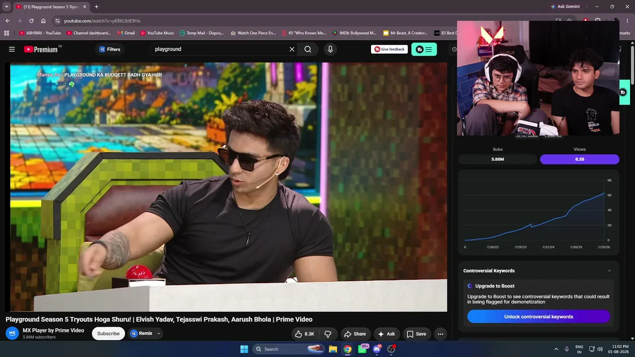Screen dimensions: 635x357
Task: Open File Explorer from the taskbar
Action: pos(333,349)
